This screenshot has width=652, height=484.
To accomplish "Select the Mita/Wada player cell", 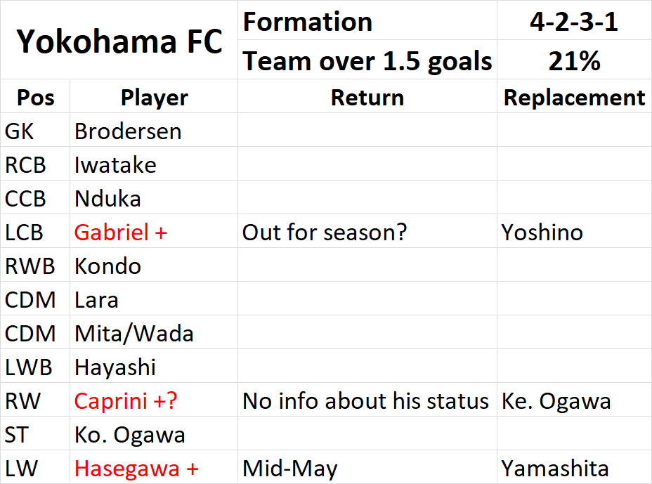I will point(154,332).
